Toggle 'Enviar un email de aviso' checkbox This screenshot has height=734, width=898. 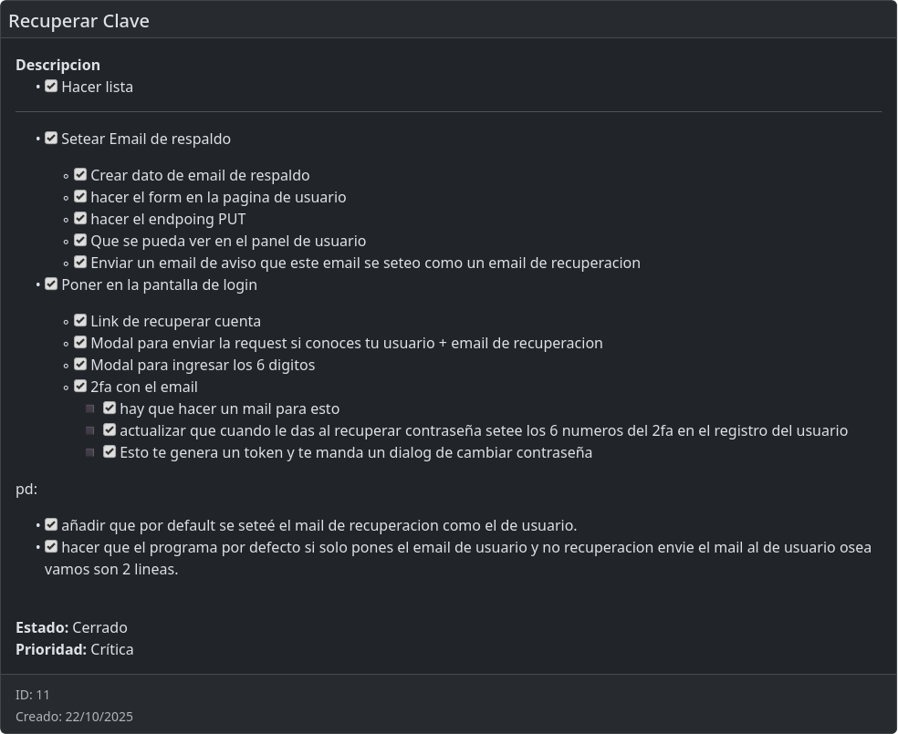coord(80,263)
